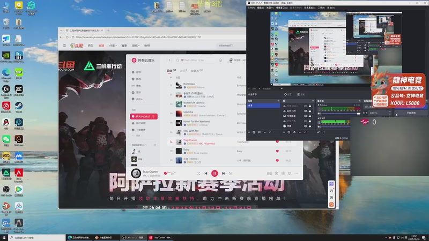Screen dimensions: 429x241
Task: Click the red live menu item on Douyu
Action: click(101, 46)
